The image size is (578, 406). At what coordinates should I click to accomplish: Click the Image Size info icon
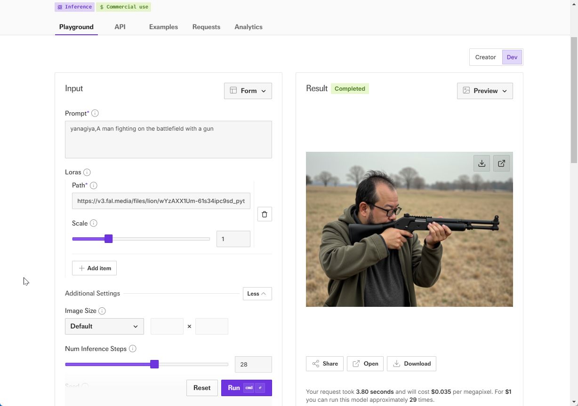pos(102,311)
